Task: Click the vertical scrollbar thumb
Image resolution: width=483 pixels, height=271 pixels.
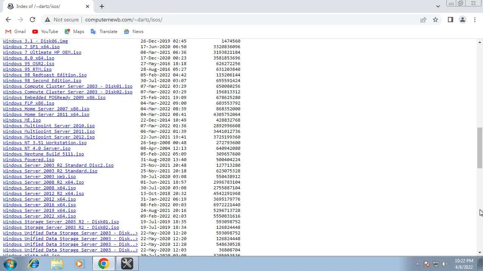Action: click(480, 148)
